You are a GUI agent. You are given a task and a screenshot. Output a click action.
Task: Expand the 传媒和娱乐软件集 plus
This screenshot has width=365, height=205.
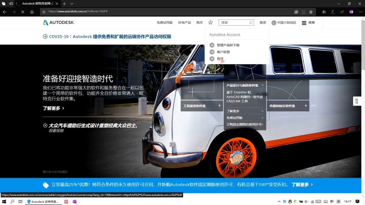click(x=306, y=106)
